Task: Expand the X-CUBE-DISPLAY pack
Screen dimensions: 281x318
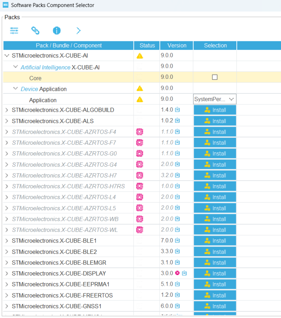Action: click(7, 273)
